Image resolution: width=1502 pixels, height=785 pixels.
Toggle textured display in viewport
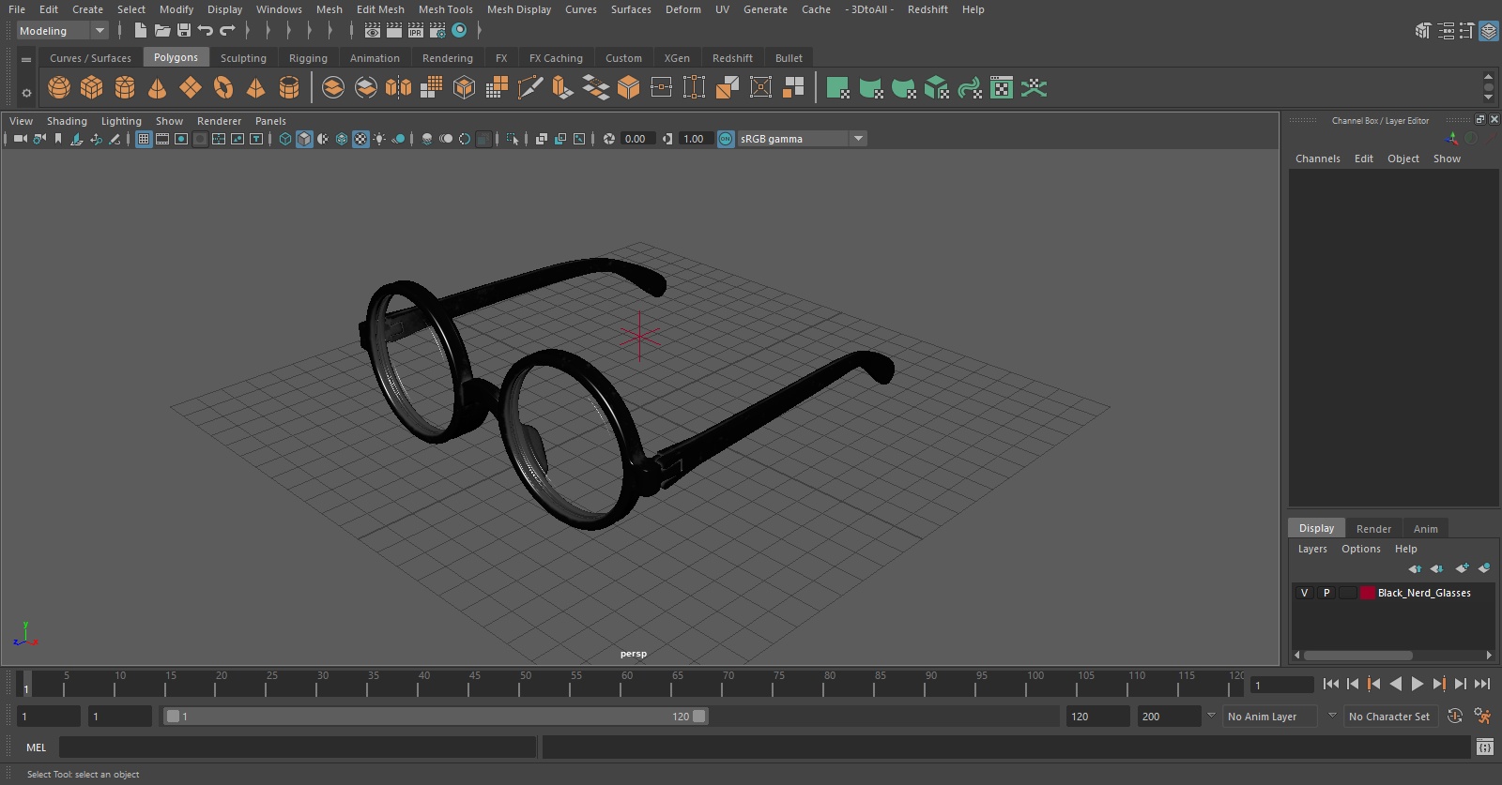tap(360, 139)
